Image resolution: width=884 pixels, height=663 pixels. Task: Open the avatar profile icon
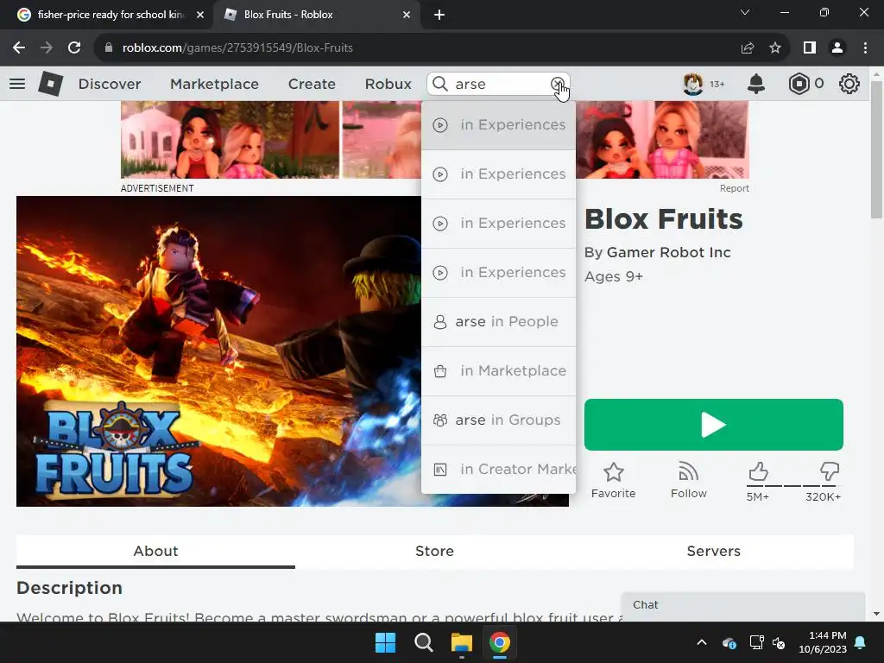pyautogui.click(x=693, y=84)
